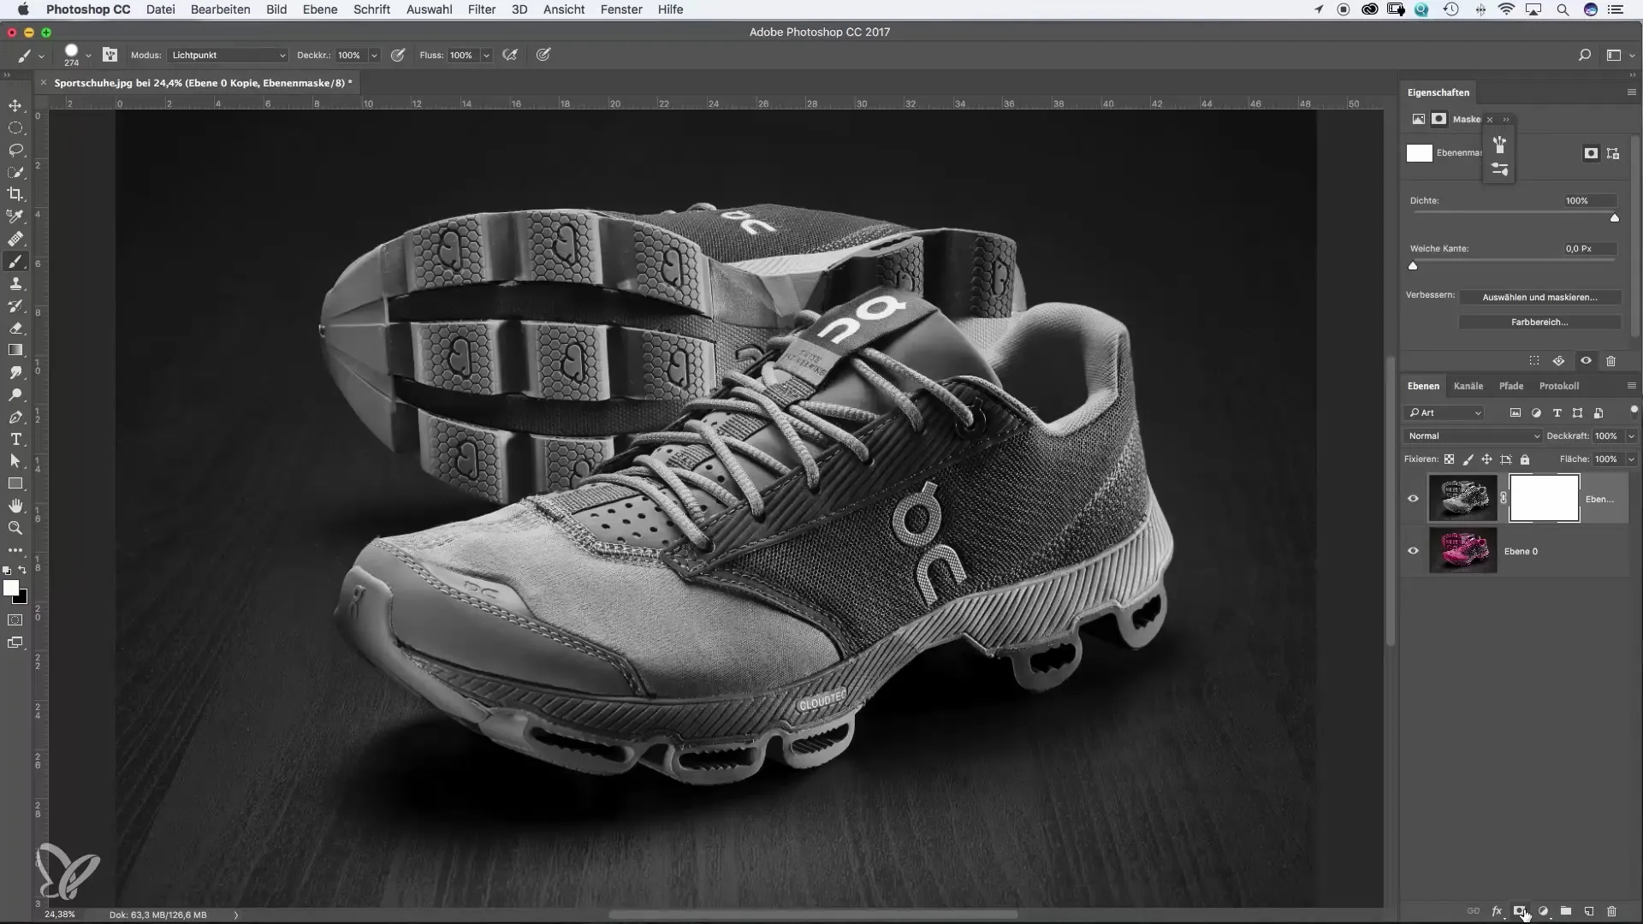Click Auswählen und maskieren button
Image resolution: width=1643 pixels, height=924 pixels.
coord(1539,297)
